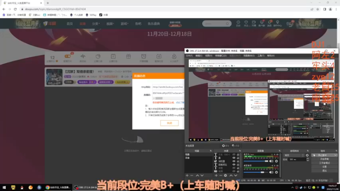This screenshot has width=340, height=191.
Task: Select first scene in scenes list
Action: (198, 154)
